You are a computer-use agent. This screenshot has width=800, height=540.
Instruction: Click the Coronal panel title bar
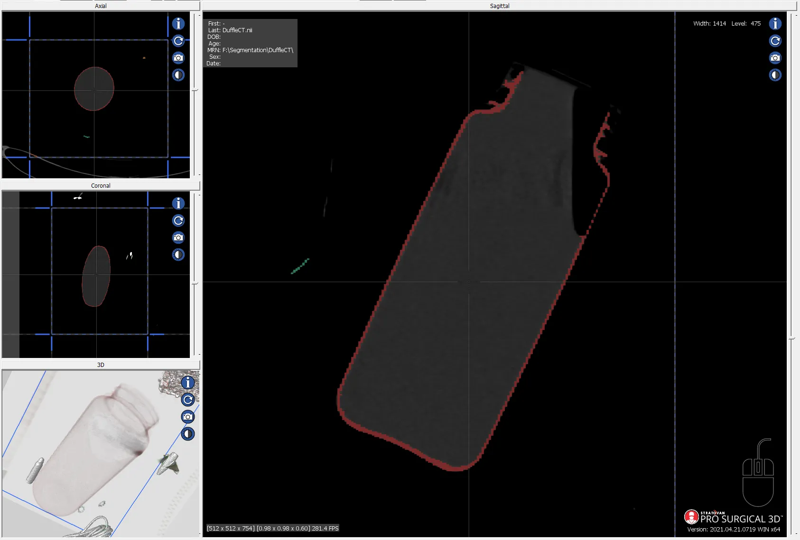pyautogui.click(x=101, y=186)
